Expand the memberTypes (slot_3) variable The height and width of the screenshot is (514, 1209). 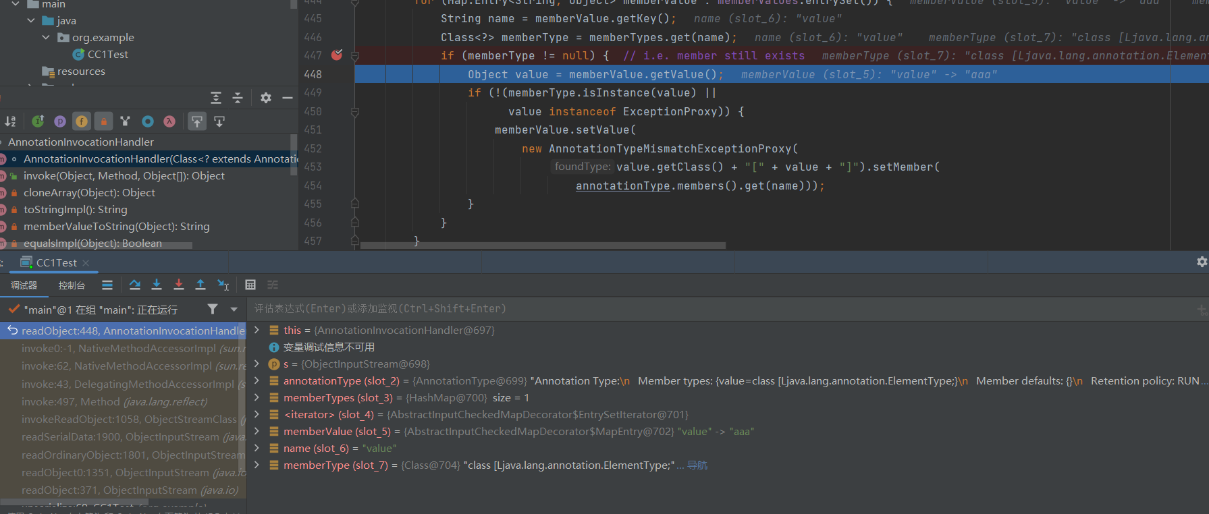[257, 398]
